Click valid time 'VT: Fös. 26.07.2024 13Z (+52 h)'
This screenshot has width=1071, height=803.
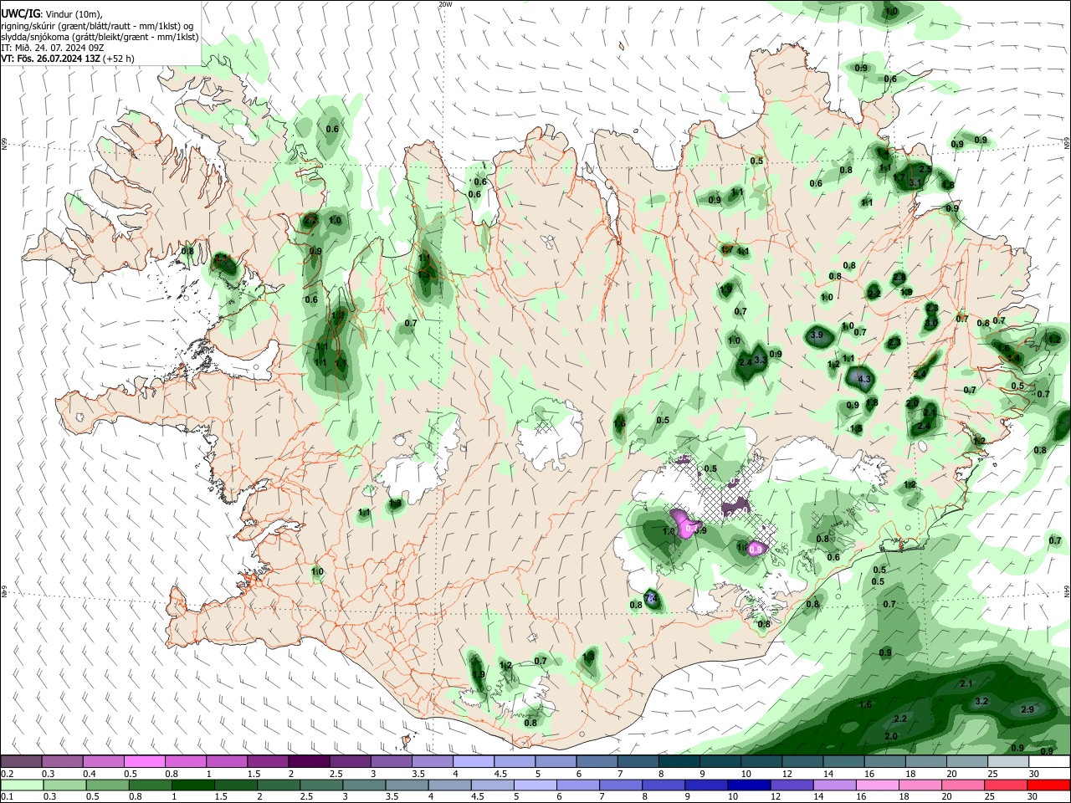(x=68, y=59)
